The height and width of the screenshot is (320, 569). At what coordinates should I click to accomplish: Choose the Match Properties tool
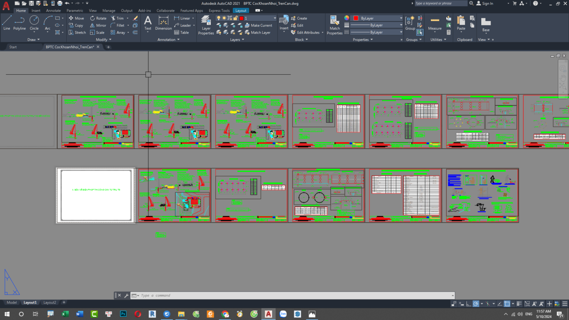click(x=334, y=25)
